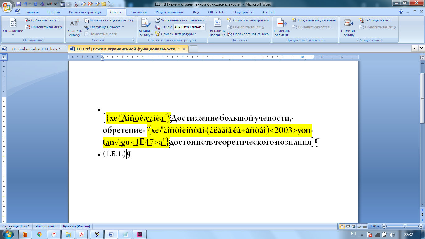Click the tab selector ruler corner

[x=4, y=57]
